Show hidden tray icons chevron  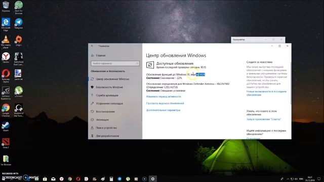coord(288,178)
